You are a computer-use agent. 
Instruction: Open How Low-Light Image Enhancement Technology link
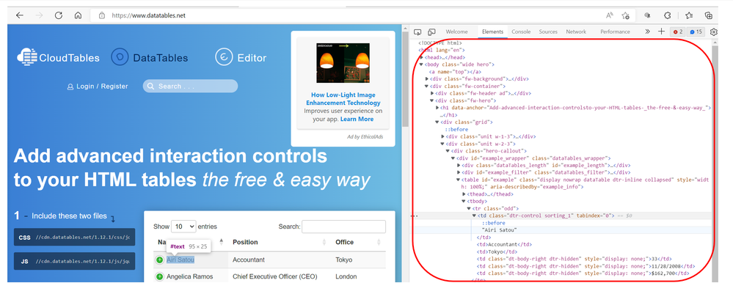(343, 99)
